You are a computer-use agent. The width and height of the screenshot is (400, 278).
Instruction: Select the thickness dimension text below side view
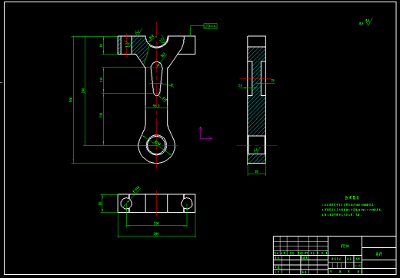coord(257,171)
